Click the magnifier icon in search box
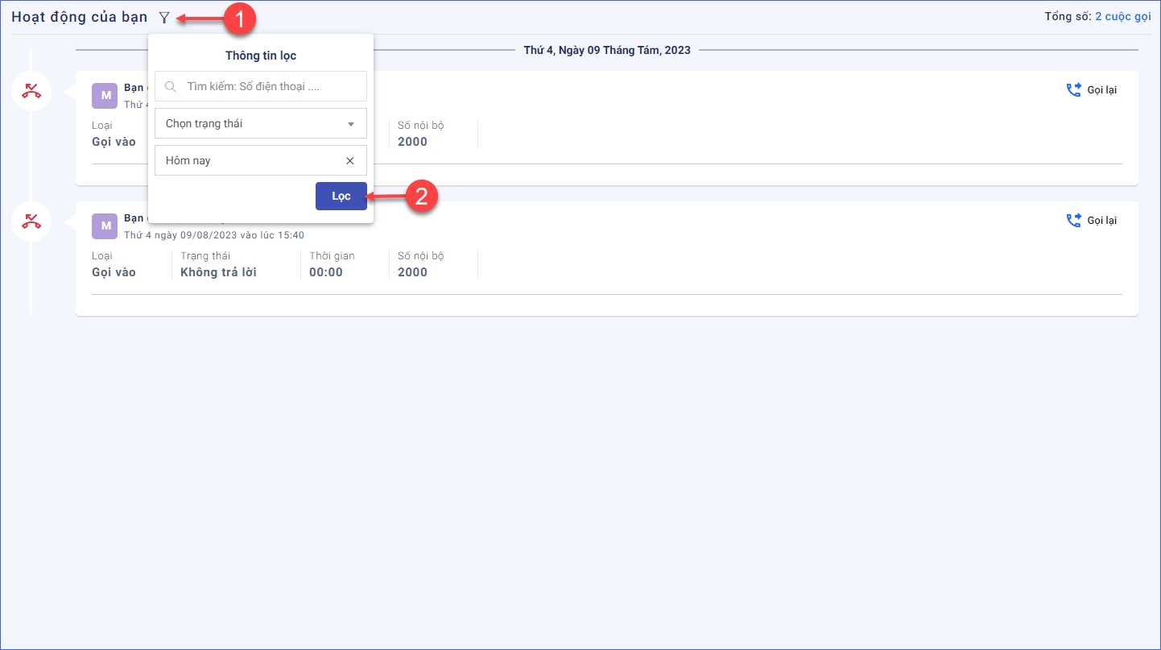Viewport: 1161px width, 650px height. [171, 86]
